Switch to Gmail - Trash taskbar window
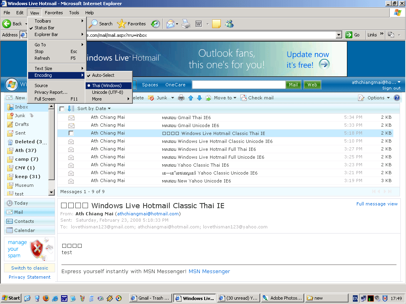The image size is (406, 304). click(150, 298)
